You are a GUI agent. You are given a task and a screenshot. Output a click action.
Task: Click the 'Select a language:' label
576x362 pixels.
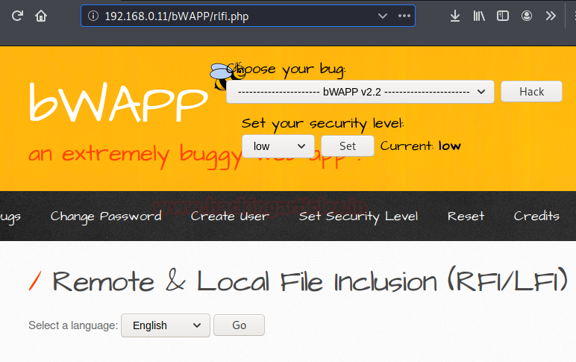point(73,325)
